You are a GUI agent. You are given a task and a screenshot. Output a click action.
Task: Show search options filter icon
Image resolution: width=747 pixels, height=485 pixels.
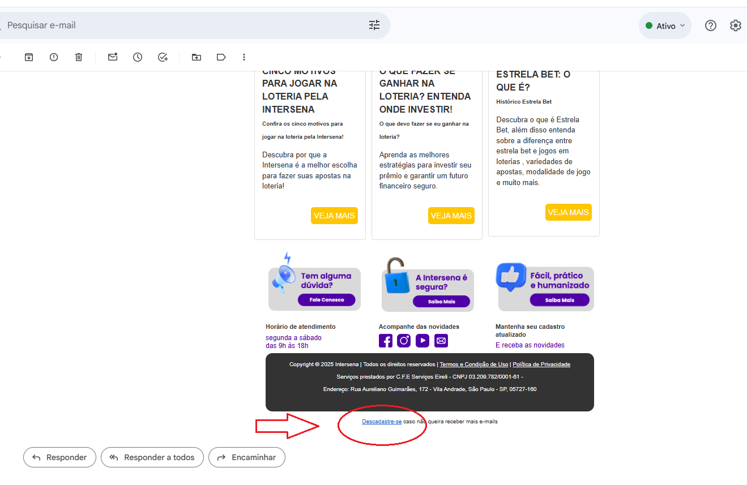[x=374, y=25]
